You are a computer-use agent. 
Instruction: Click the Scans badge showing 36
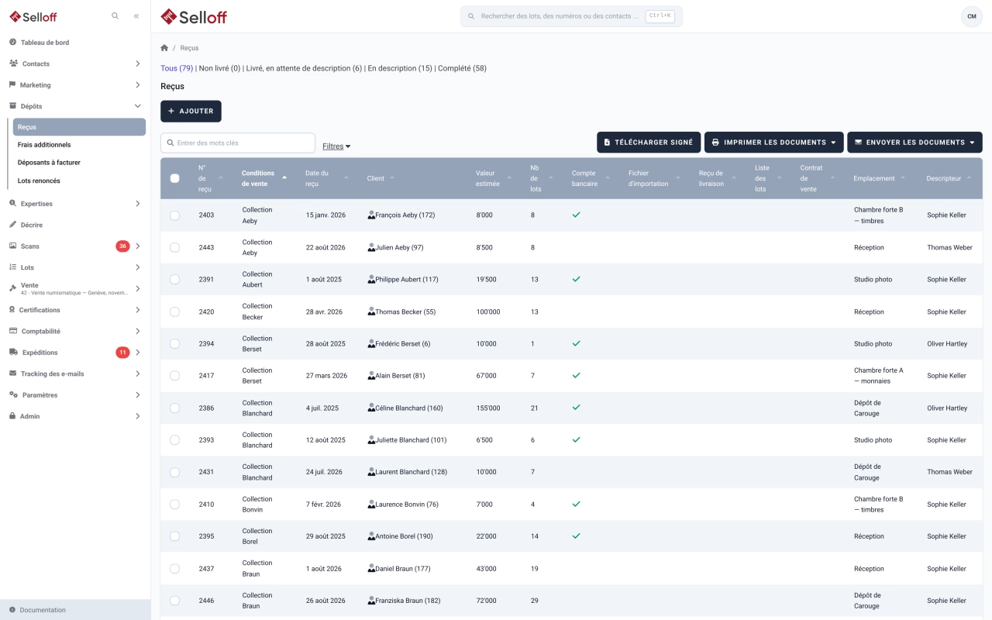click(x=122, y=246)
